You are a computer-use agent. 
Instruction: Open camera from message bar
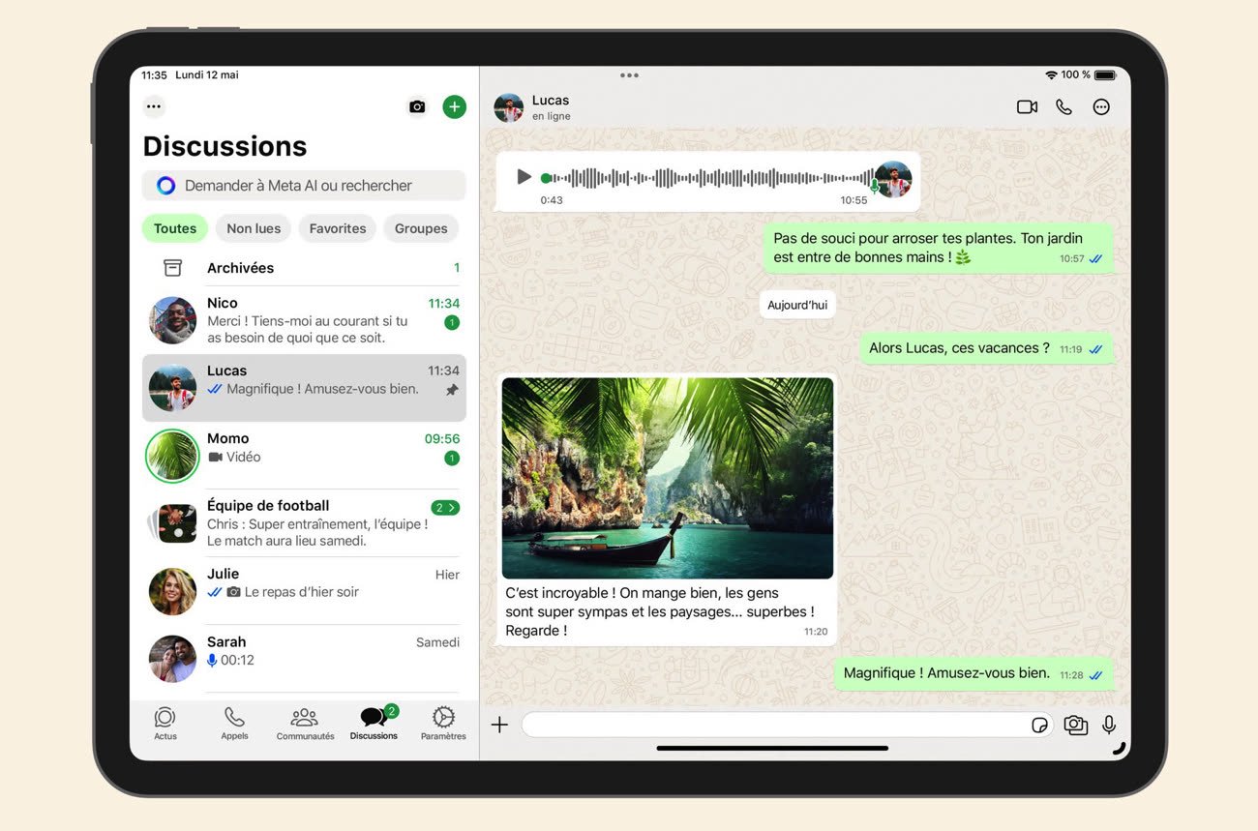point(1075,725)
